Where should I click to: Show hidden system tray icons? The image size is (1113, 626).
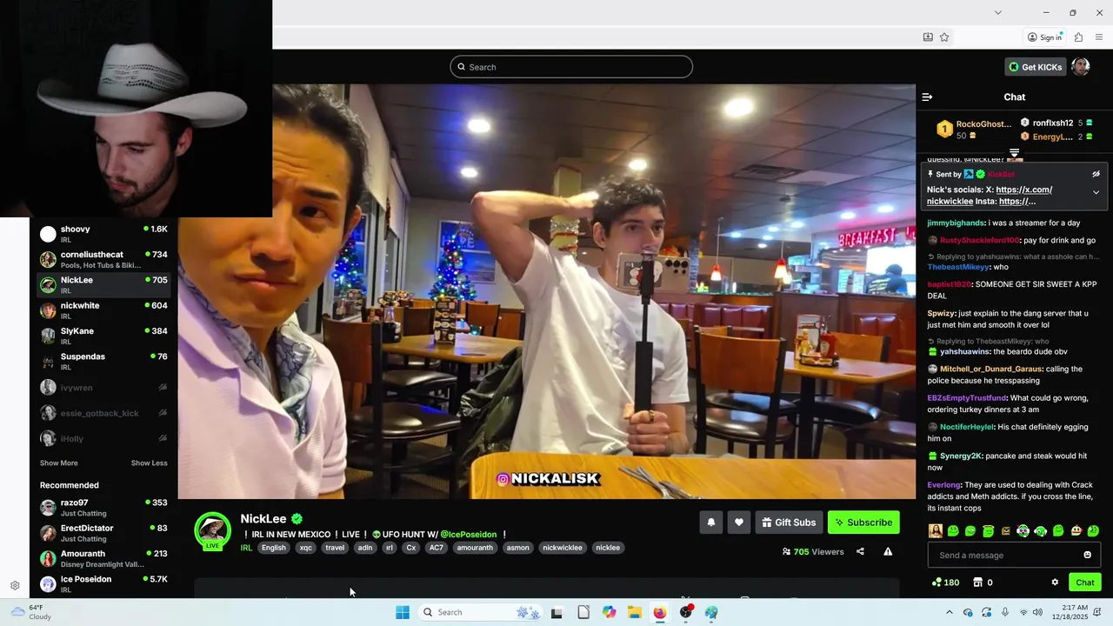point(949,612)
